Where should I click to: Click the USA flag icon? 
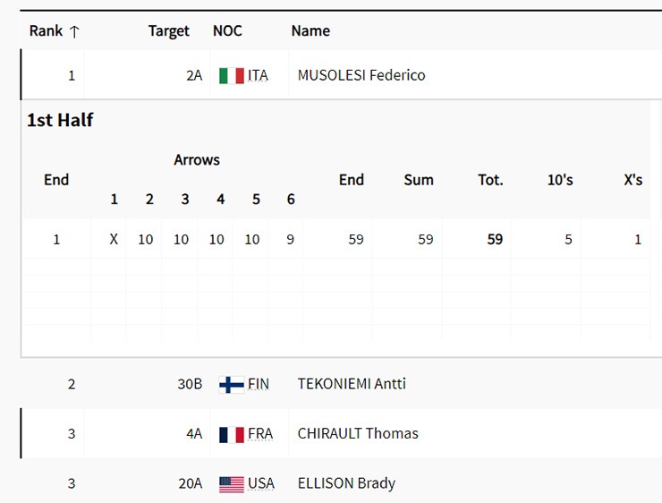click(x=231, y=484)
